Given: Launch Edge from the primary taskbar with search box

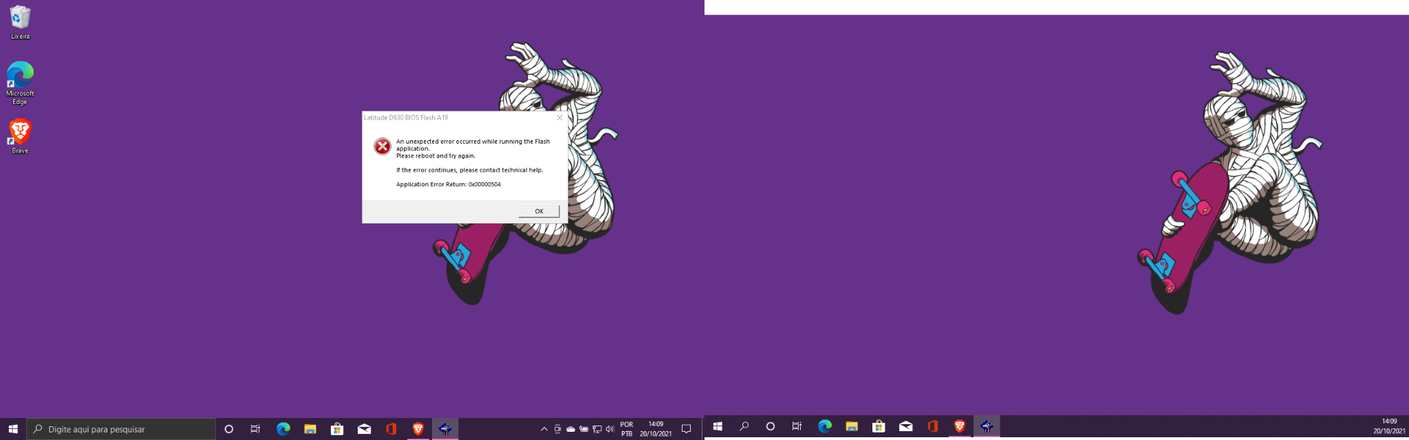Looking at the screenshot, I should click(283, 429).
